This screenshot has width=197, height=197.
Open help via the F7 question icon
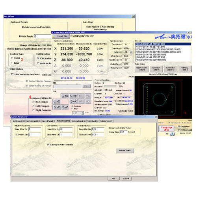point(172,134)
